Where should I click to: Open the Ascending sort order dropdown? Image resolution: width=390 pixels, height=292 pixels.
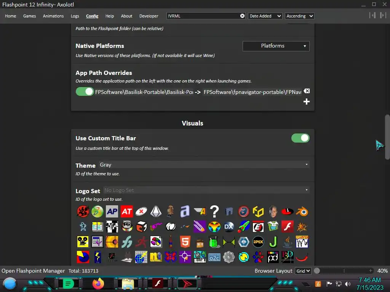pyautogui.click(x=299, y=16)
